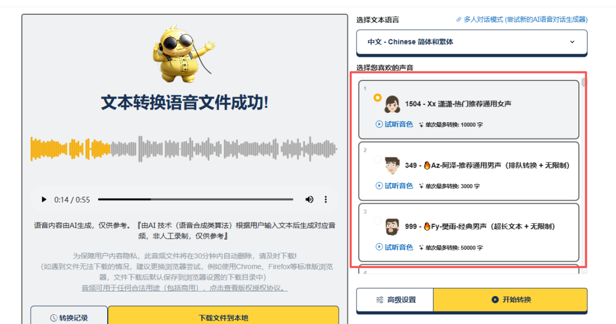616x324 pixels.
Task: Open audio player more options menu
Action: 326,200
